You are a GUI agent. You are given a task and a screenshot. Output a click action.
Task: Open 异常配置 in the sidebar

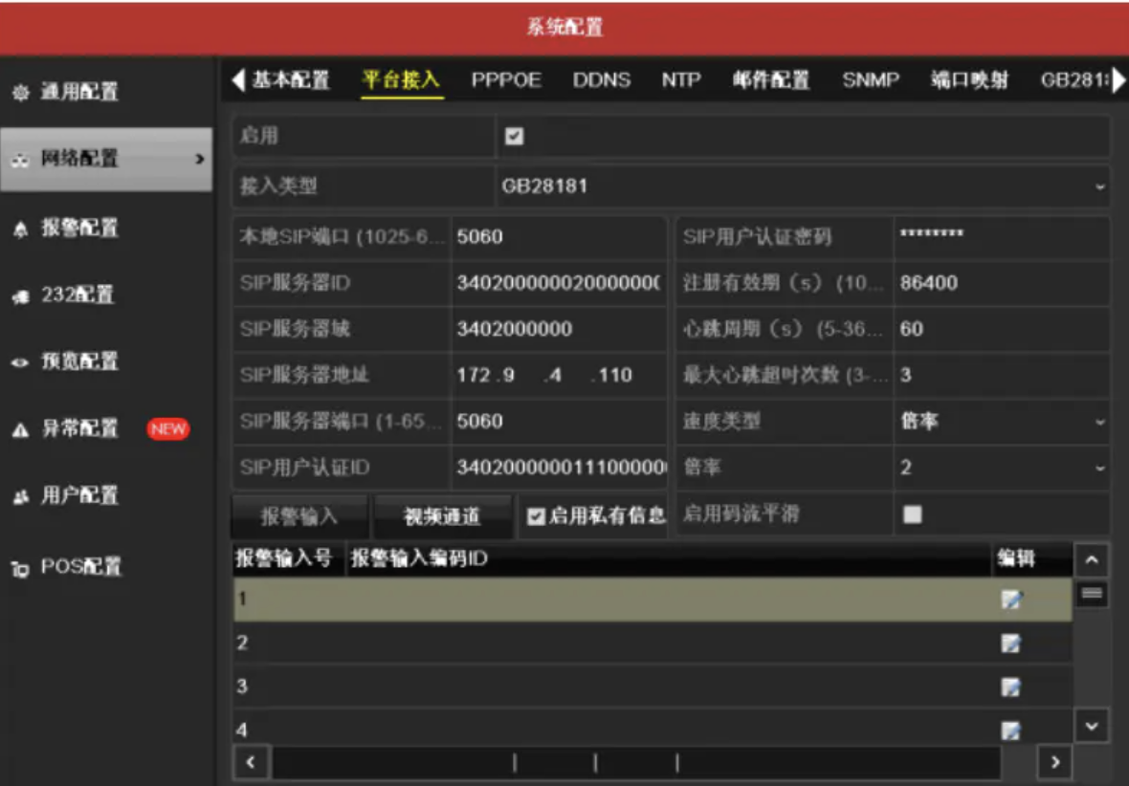point(79,429)
